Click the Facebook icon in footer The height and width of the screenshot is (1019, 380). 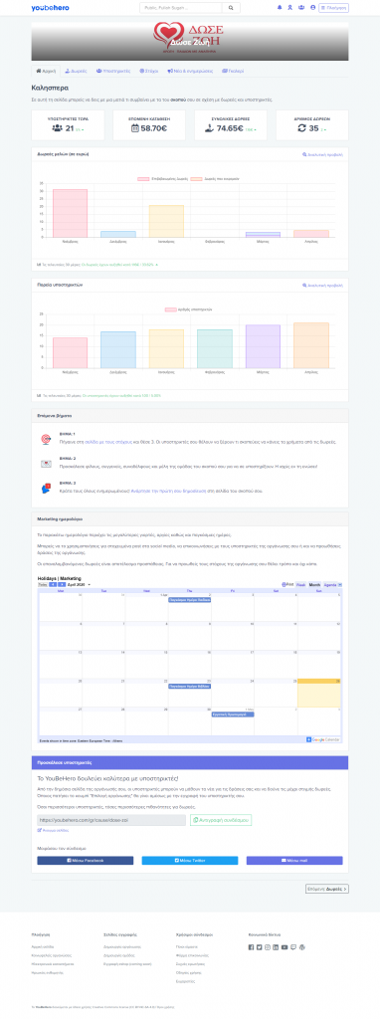(252, 947)
